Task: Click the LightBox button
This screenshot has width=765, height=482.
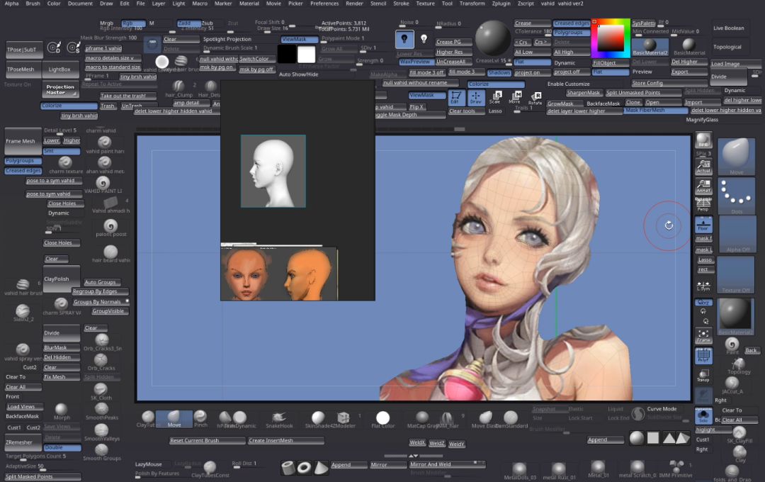Action: pyautogui.click(x=59, y=69)
